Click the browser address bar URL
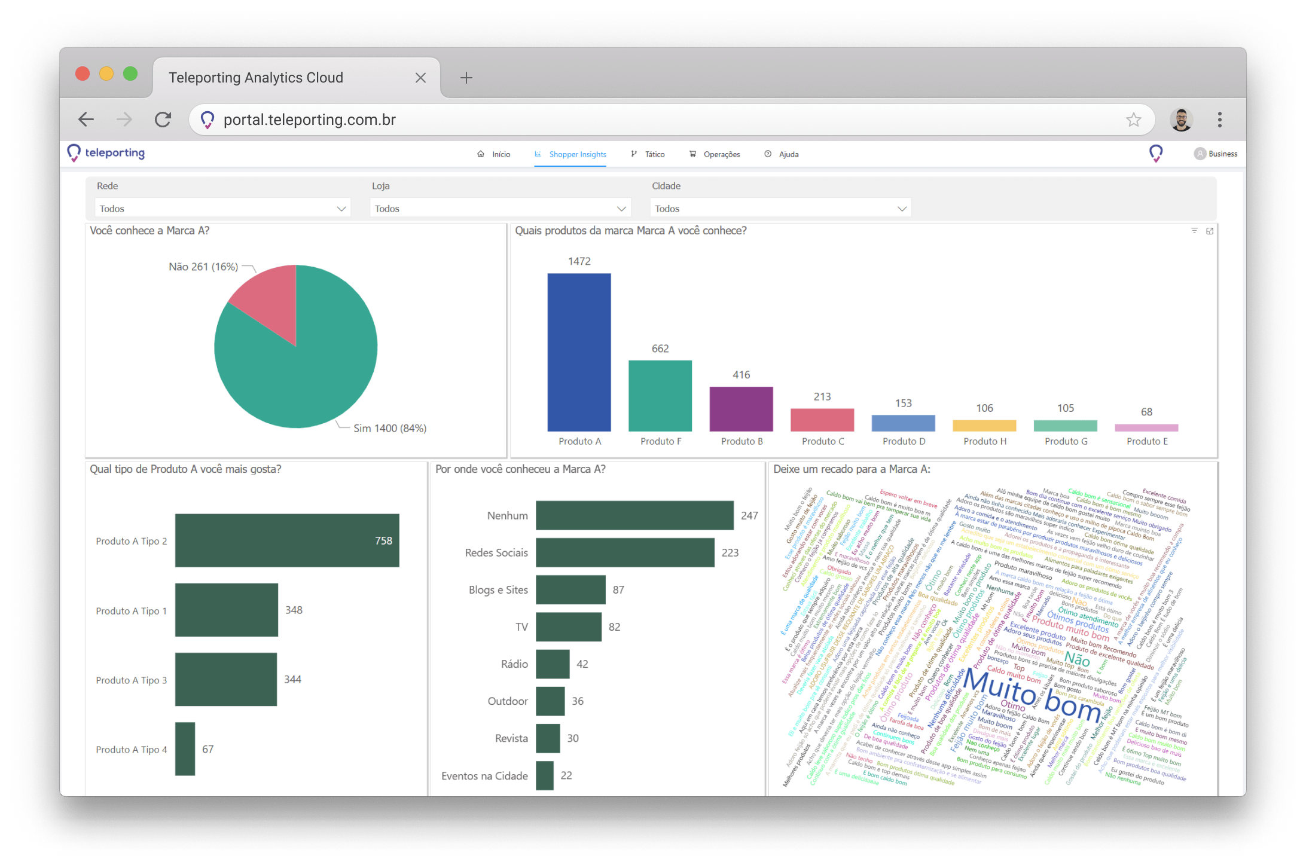This screenshot has width=1306, height=868. coord(310,120)
